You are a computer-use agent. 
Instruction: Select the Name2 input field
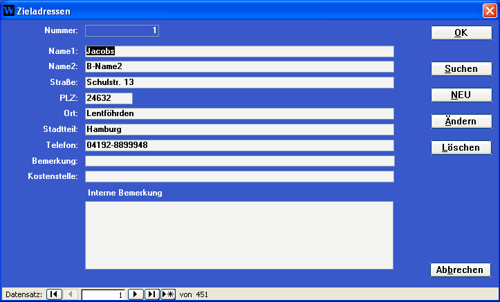click(x=239, y=67)
